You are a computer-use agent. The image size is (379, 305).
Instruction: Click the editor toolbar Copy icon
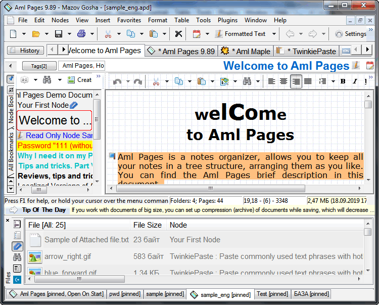[179, 81]
